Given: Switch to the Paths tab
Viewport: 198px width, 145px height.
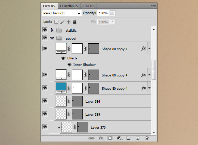Looking at the screenshot, I should [89, 6].
